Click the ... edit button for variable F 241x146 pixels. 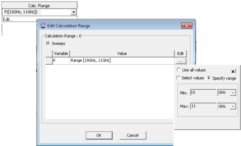[180, 61]
